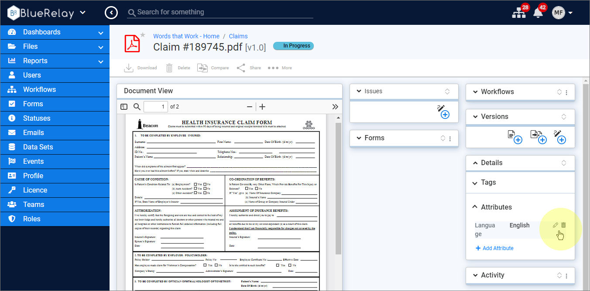The height and width of the screenshot is (291, 590).
Task: Click the Files chevron arrow
Action: click(x=101, y=47)
